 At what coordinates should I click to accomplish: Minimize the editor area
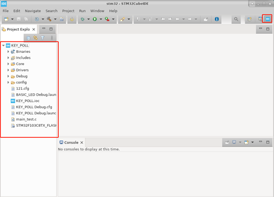pos(260,29)
